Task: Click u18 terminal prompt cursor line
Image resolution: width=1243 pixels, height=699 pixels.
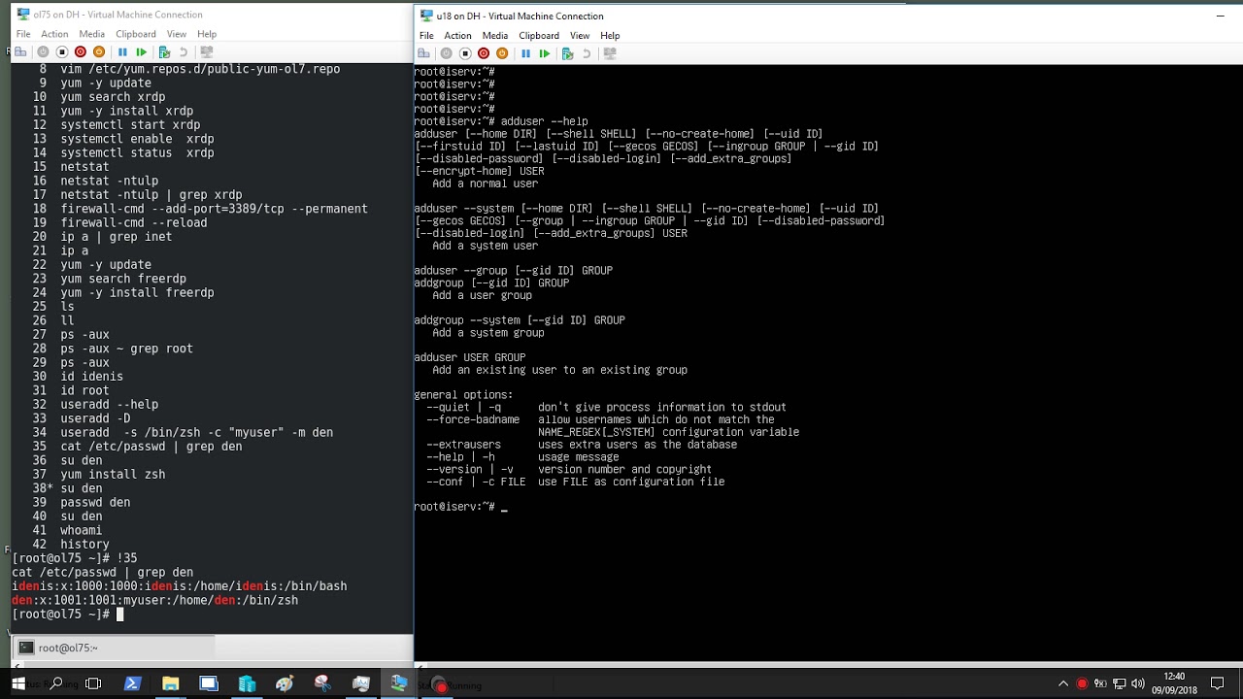Action: (461, 507)
